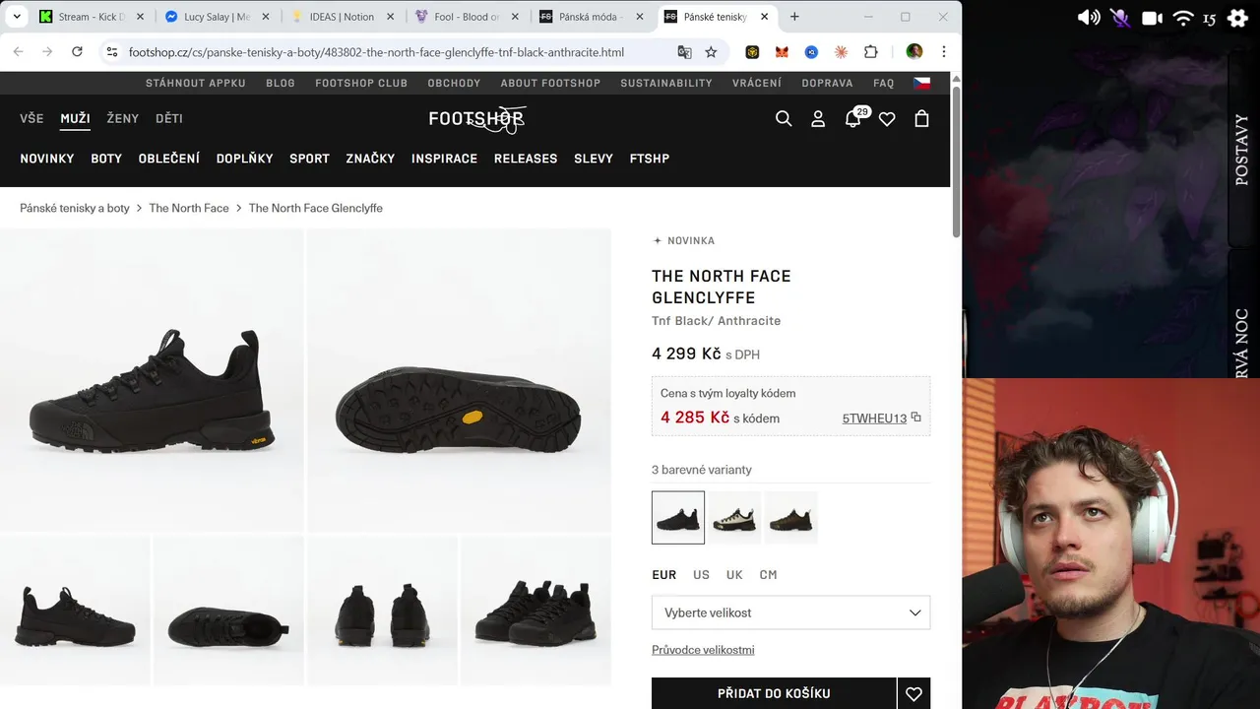The height and width of the screenshot is (709, 1260).
Task: Switch to the IDEAS Notion tab
Action: 343,17
